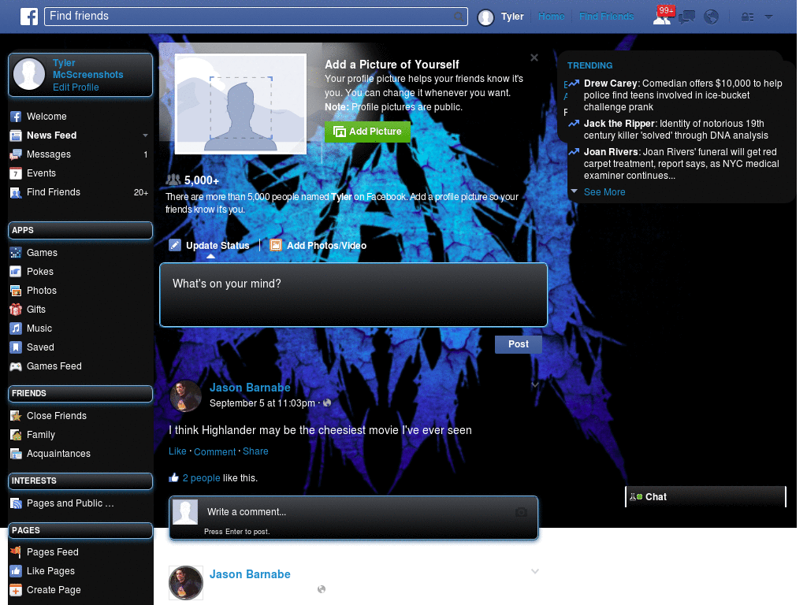Viewport: 807px width, 605px height.
Task: Click the Close Friends star icon
Action: pyautogui.click(x=16, y=416)
